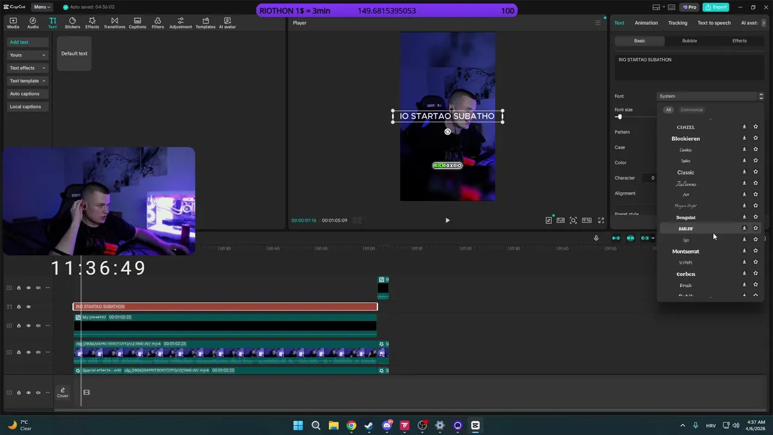Click the Add text button

click(27, 42)
